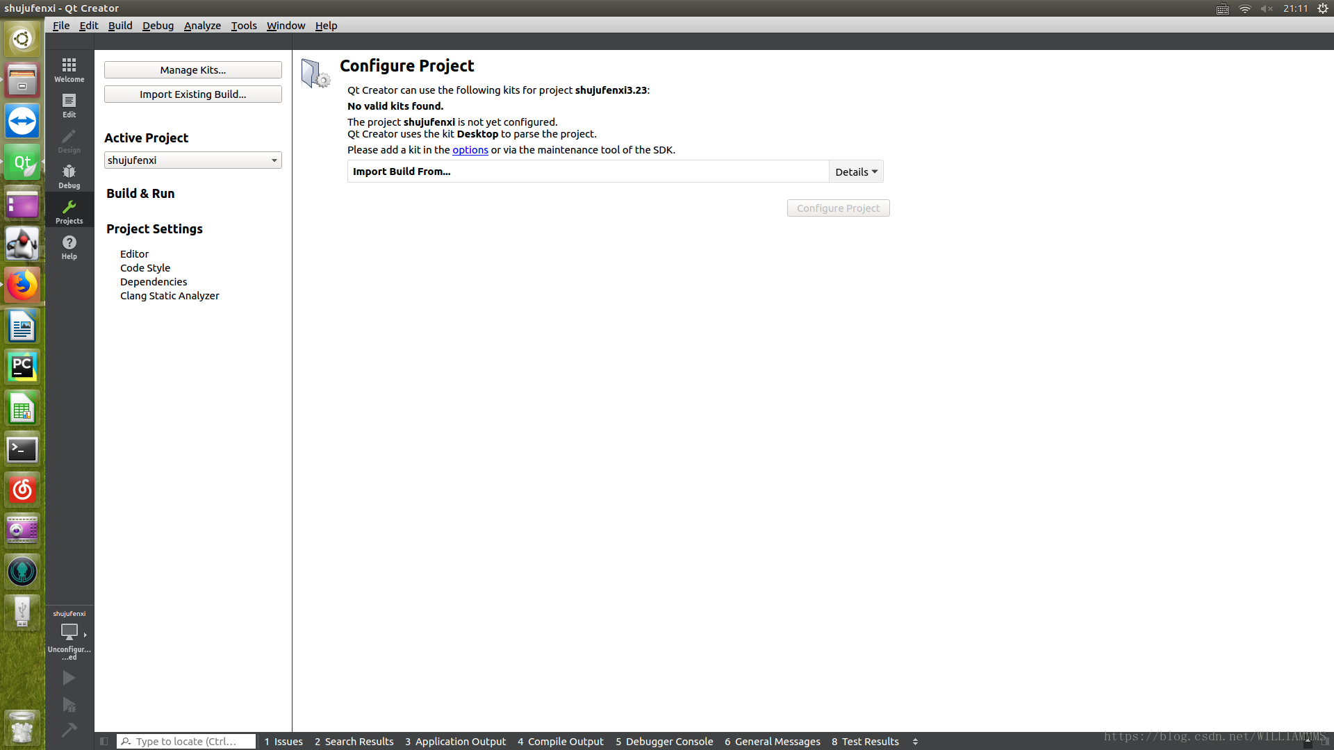Follow the options link
The height and width of the screenshot is (750, 1334).
coord(470,150)
